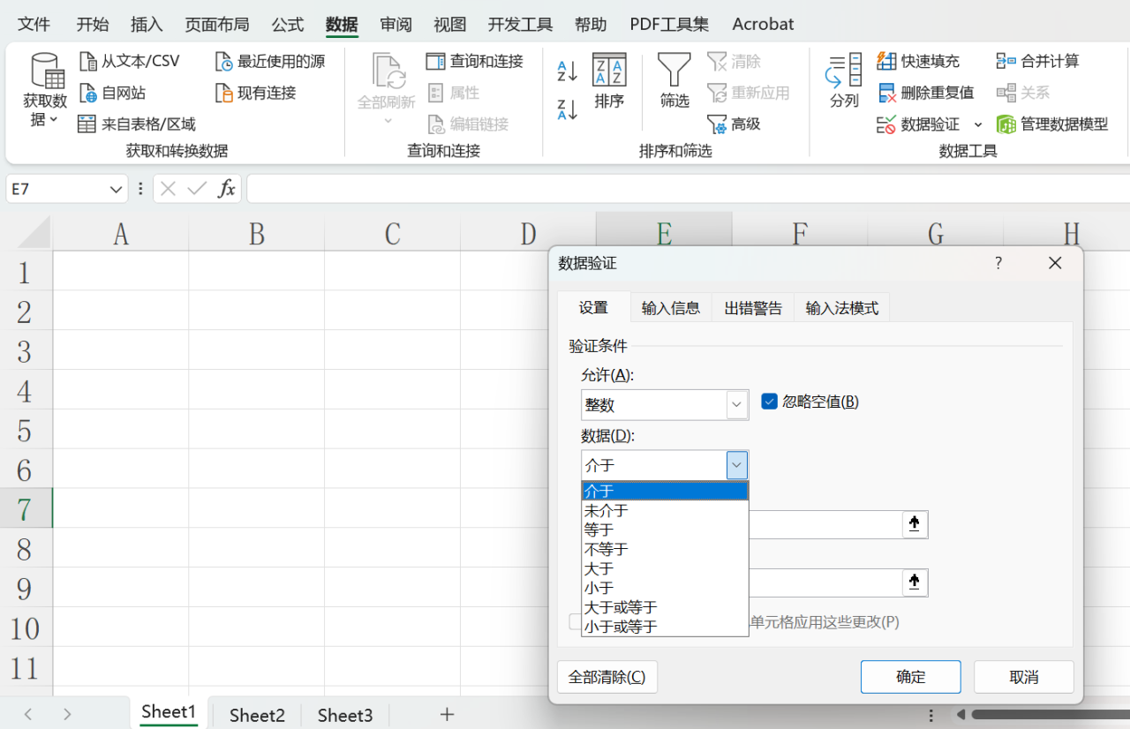Open the 排序 dialog
Image resolution: width=1130 pixels, height=729 pixels.
[609, 81]
